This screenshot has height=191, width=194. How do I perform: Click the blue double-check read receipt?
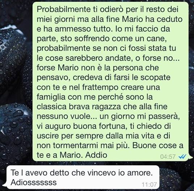pyautogui.click(x=182, y=157)
